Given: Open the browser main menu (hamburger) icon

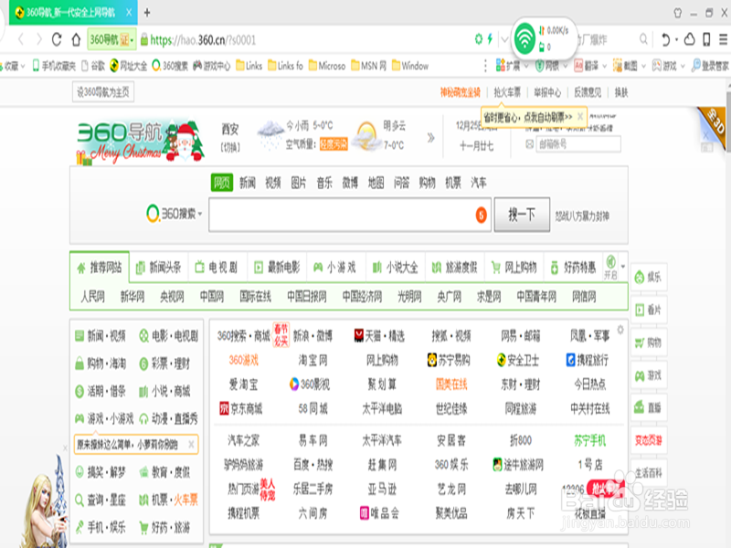Looking at the screenshot, I should tap(723, 39).
